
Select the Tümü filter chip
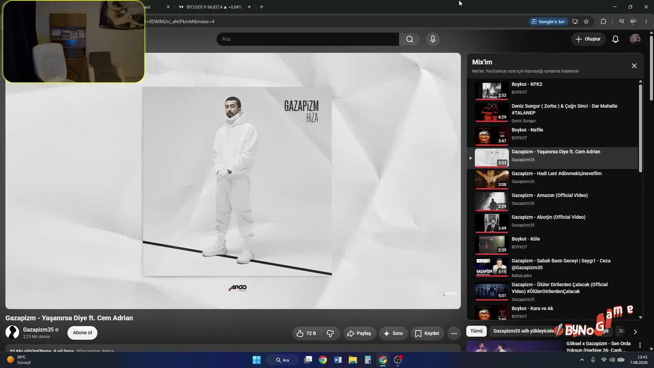[x=476, y=331]
